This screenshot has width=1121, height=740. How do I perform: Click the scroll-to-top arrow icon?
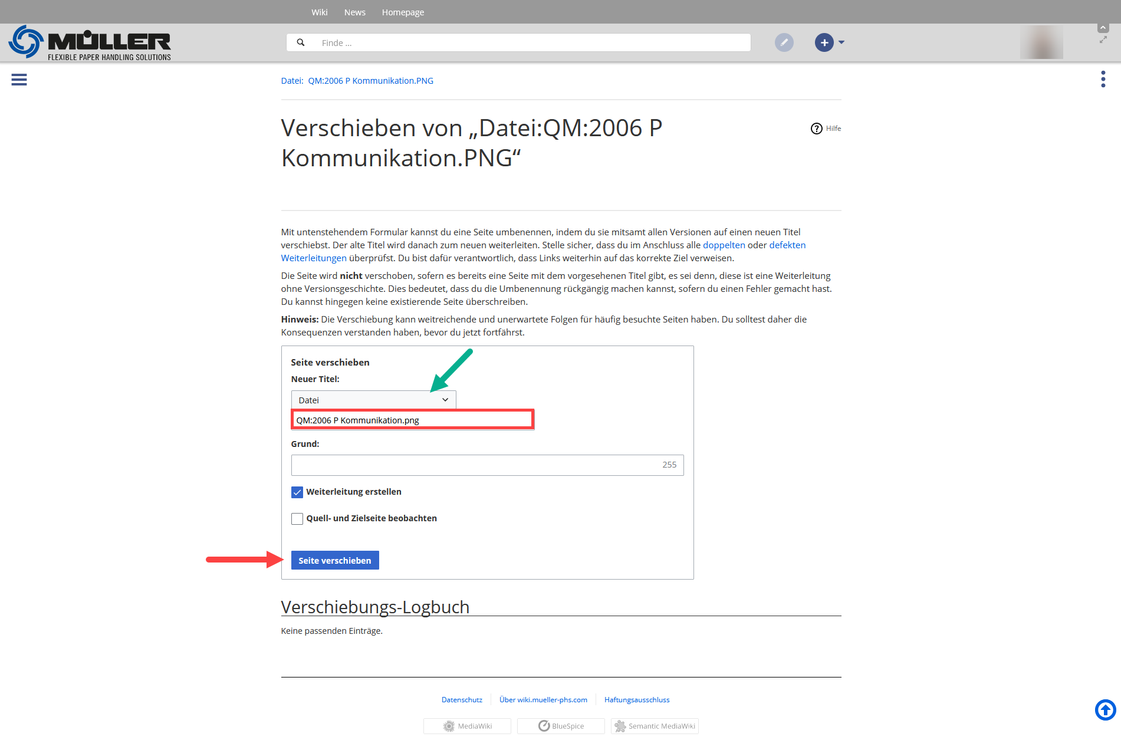(1105, 709)
